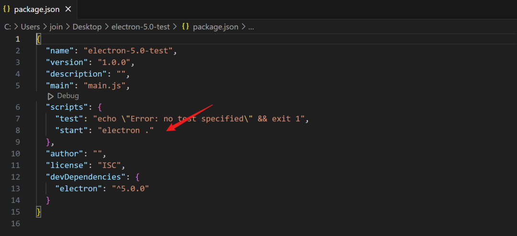
Task: Expand the breadcrumb trailing ellipsis
Action: click(x=251, y=27)
